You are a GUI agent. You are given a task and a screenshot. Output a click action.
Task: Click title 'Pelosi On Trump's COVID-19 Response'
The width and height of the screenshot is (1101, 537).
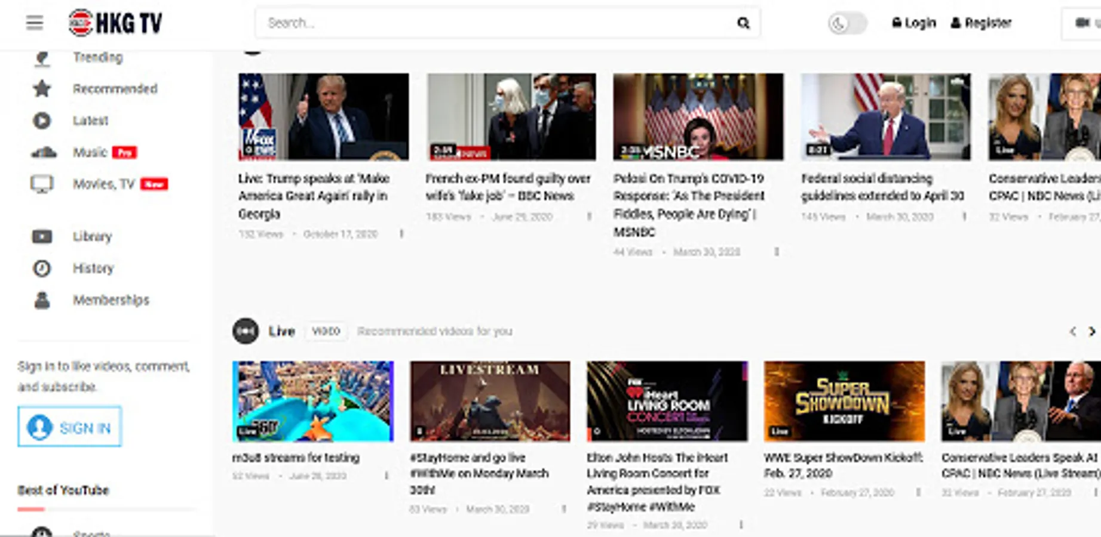click(689, 205)
